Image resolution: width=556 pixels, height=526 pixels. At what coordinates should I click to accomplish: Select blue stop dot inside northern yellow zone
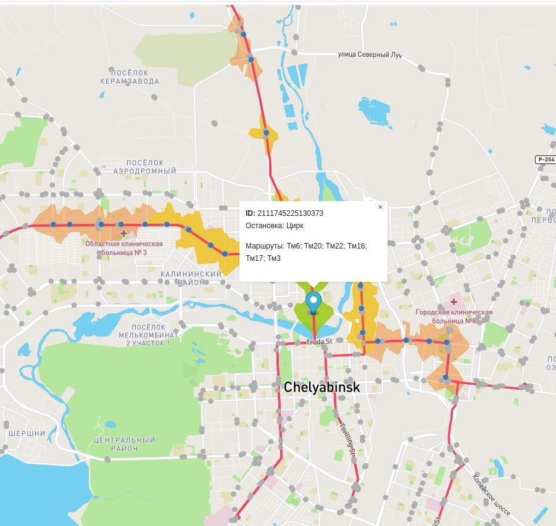pyautogui.click(x=266, y=132)
